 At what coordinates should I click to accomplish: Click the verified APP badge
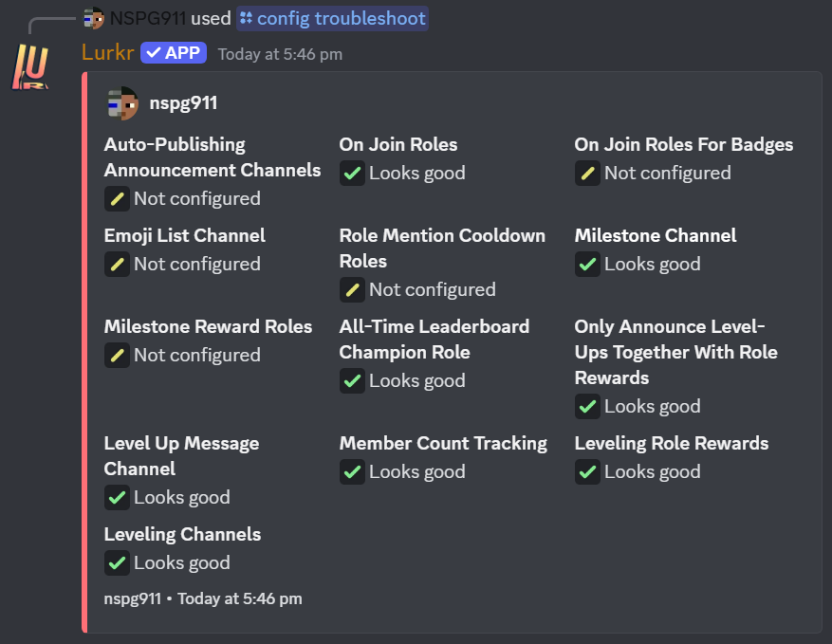pyautogui.click(x=174, y=53)
